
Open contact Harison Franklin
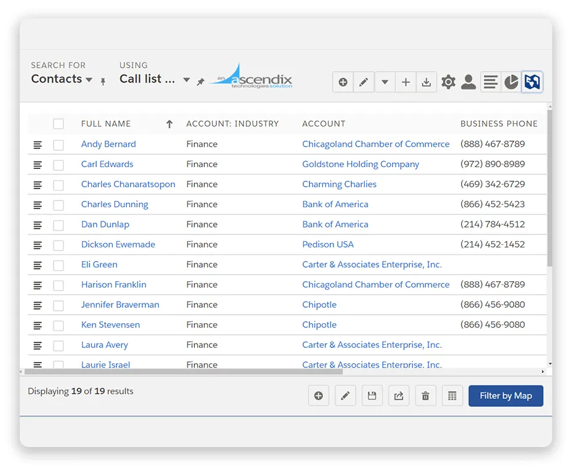pyautogui.click(x=114, y=285)
